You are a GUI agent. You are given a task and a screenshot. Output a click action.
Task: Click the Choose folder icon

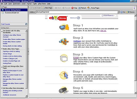128,12
